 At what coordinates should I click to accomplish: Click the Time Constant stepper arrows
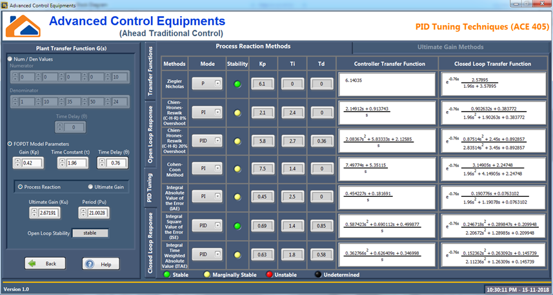(62, 163)
